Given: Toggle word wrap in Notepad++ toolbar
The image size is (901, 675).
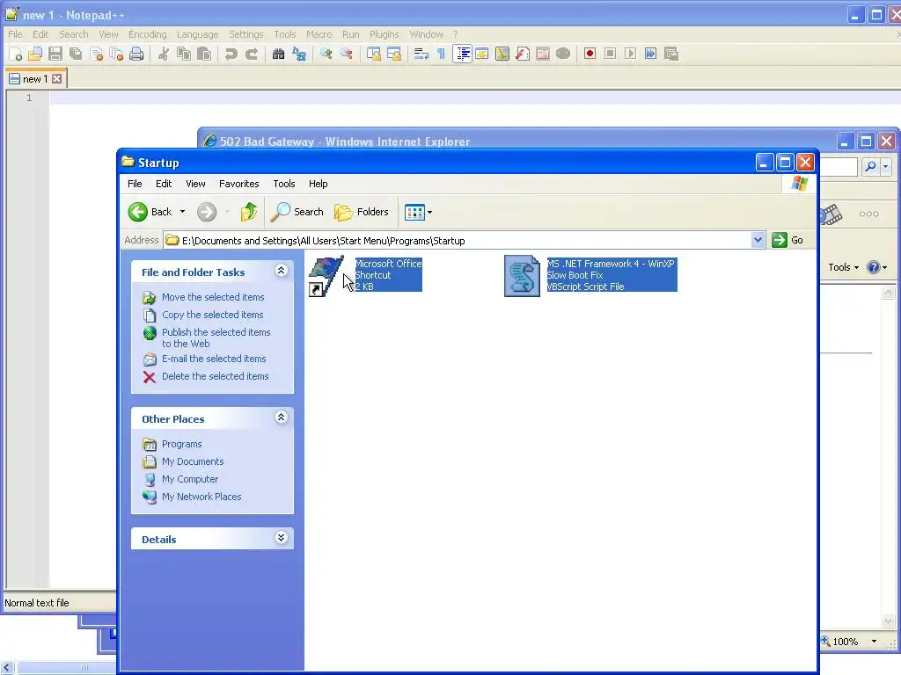Looking at the screenshot, I should click(x=421, y=54).
